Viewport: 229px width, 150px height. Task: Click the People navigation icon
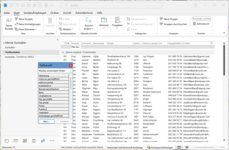(x=43, y=141)
